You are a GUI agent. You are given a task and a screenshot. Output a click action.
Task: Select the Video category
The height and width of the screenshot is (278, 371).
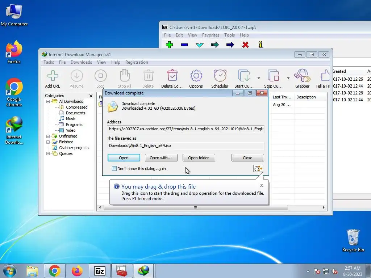(71, 130)
